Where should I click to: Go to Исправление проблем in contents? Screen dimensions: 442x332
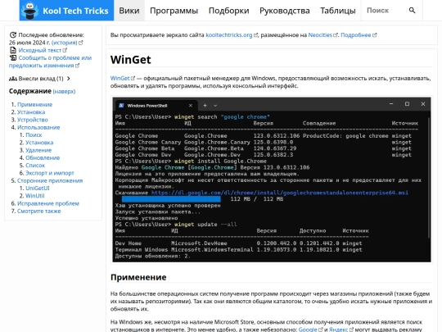click(x=48, y=203)
